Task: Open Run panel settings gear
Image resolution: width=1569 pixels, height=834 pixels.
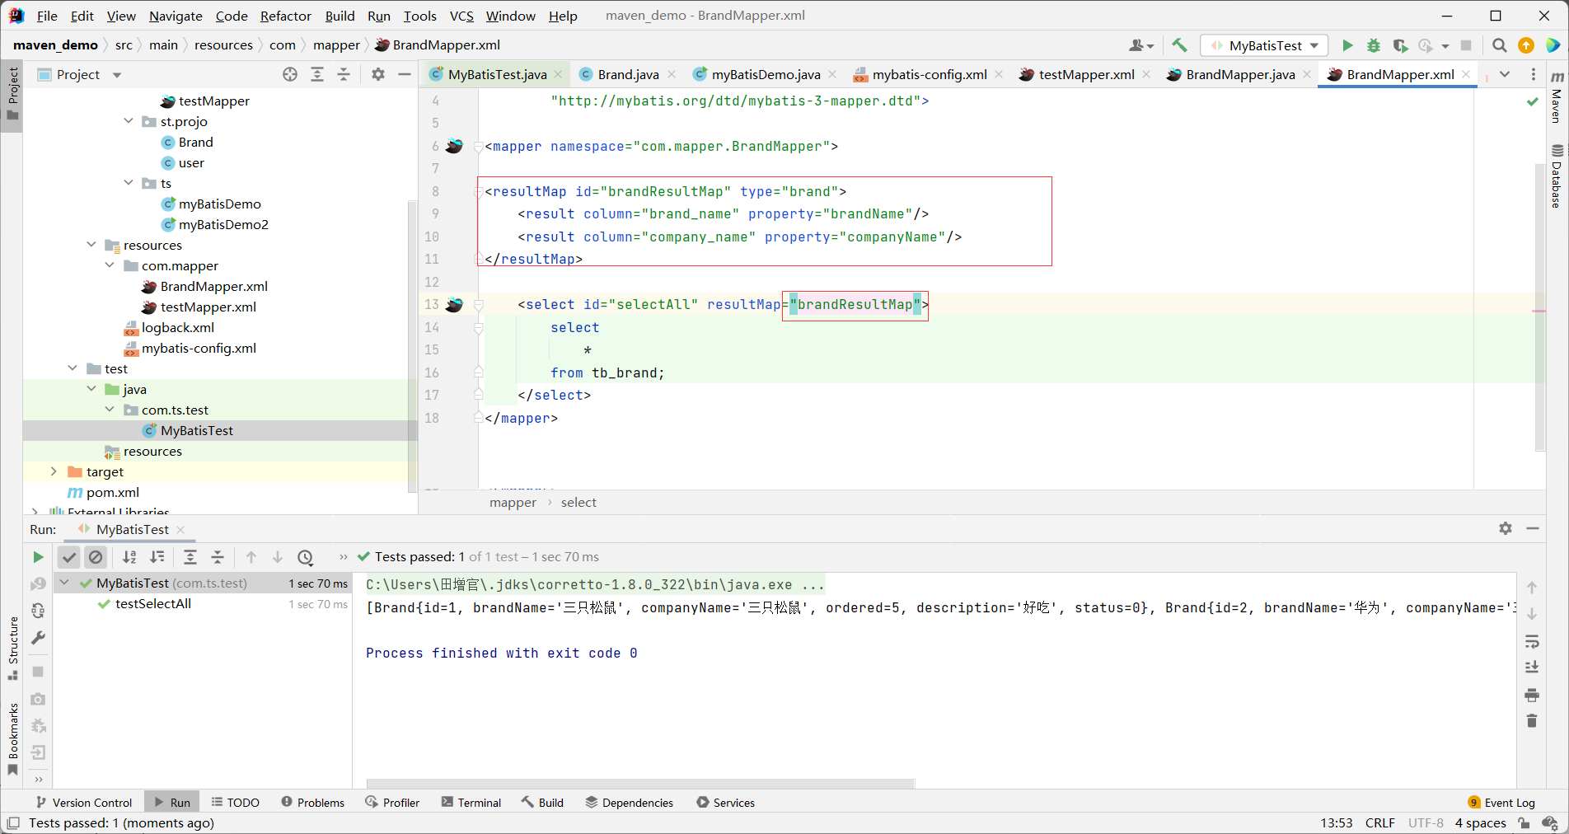Action: [1506, 528]
